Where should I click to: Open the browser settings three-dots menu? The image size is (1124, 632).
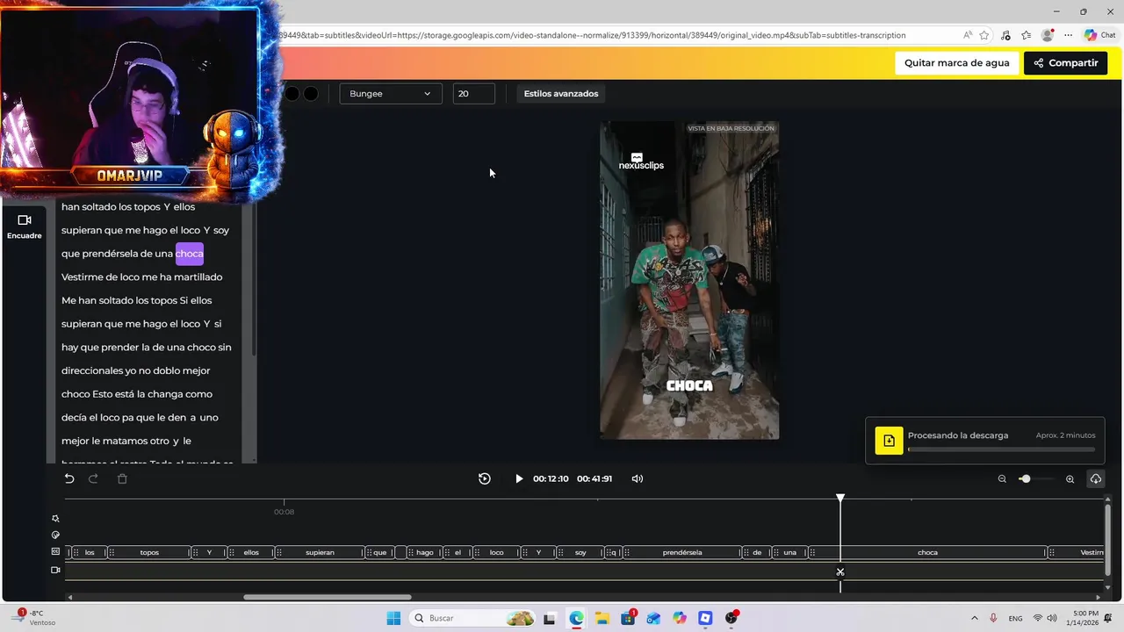(x=1067, y=35)
